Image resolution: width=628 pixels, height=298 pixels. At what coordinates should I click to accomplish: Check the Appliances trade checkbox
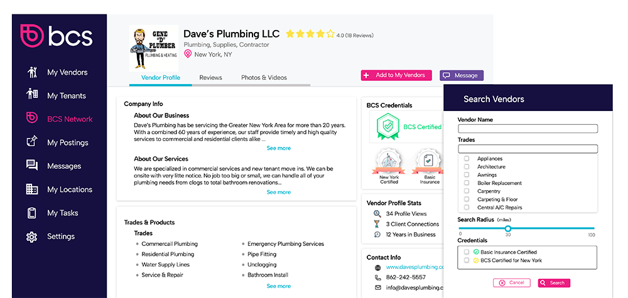467,159
